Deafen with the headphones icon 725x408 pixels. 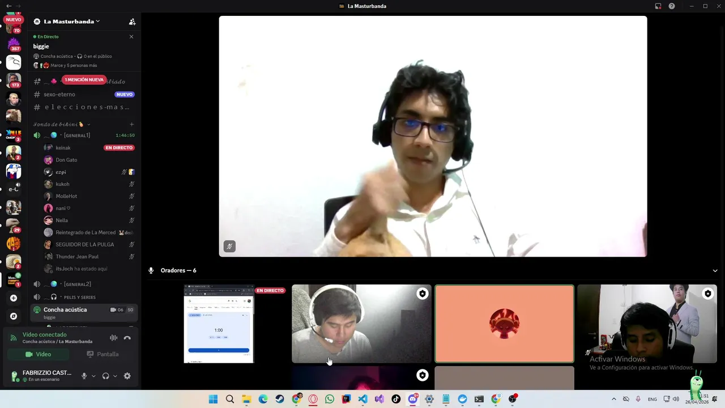click(x=105, y=376)
